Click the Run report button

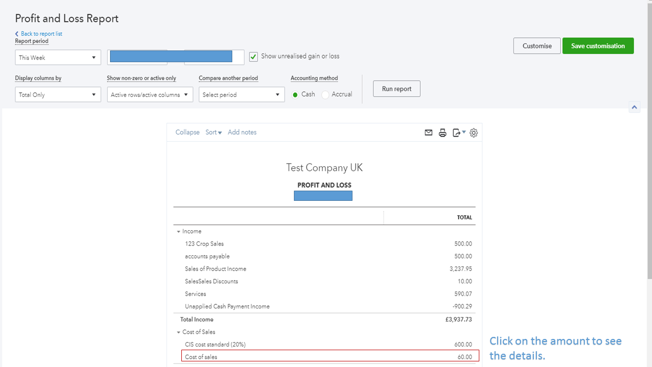pyautogui.click(x=396, y=88)
